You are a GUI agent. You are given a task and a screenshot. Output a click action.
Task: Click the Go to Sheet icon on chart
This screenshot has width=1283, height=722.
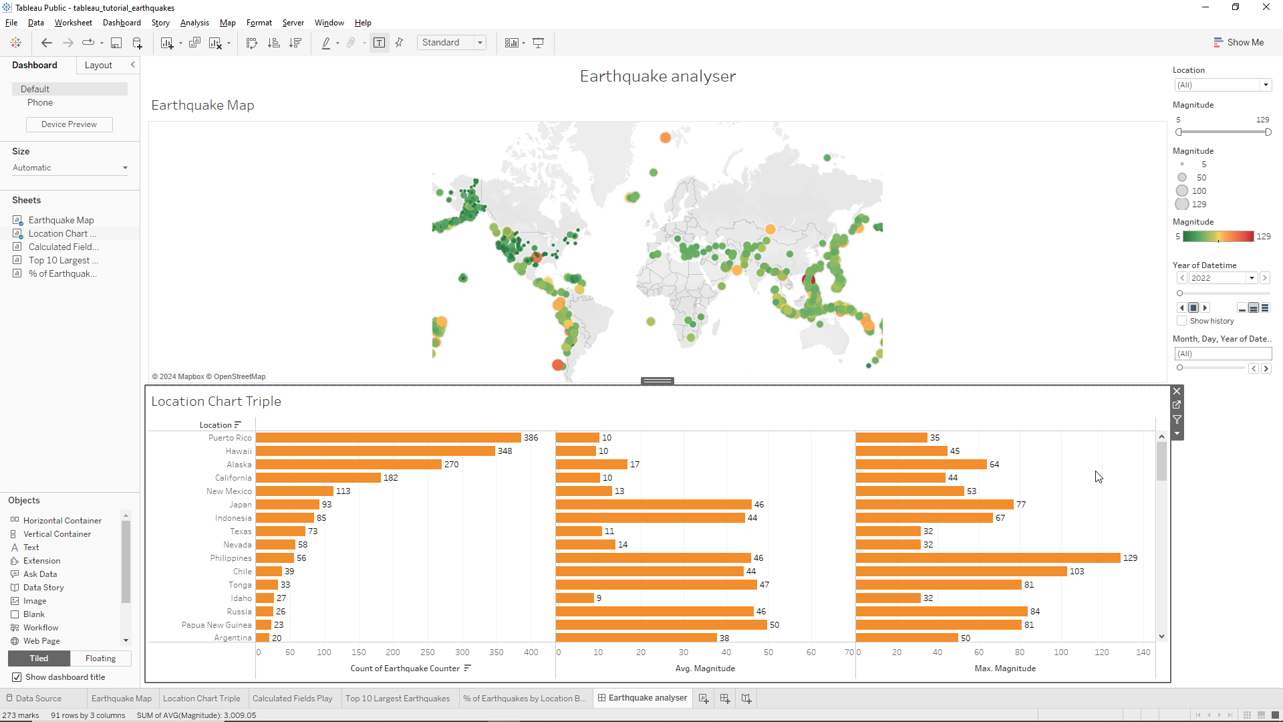[1177, 405]
